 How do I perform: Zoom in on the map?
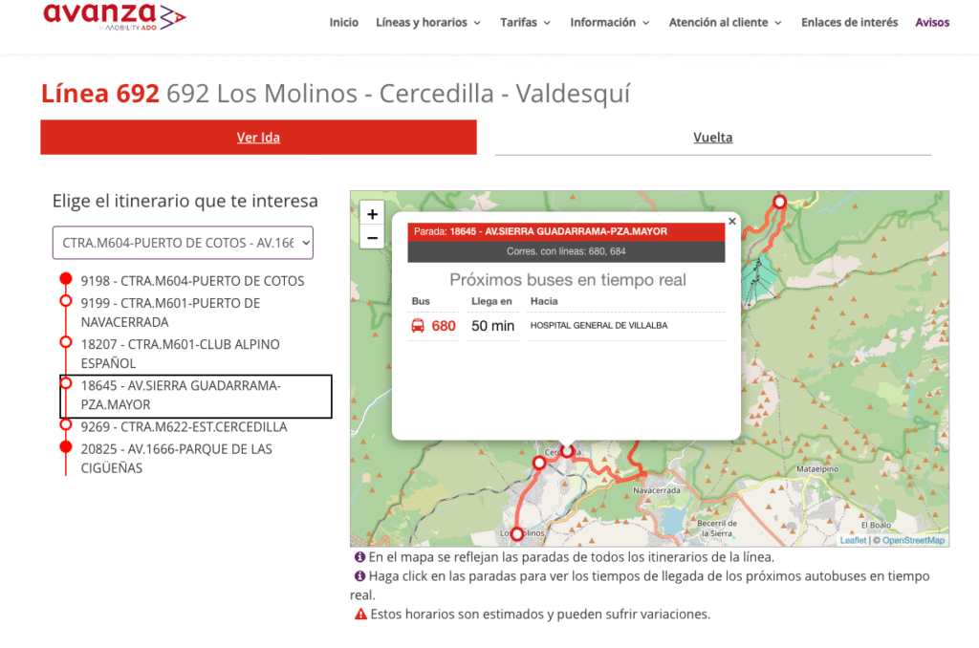click(x=373, y=214)
